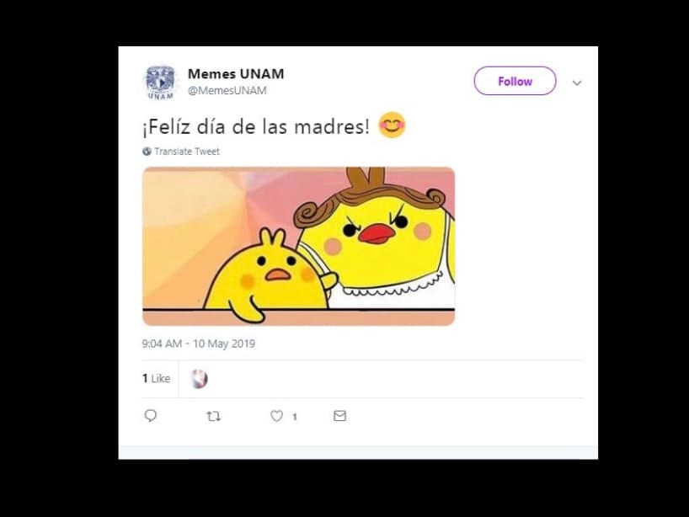The height and width of the screenshot is (517, 689).
Task: Like the tweet with heart icon
Action: 276,416
